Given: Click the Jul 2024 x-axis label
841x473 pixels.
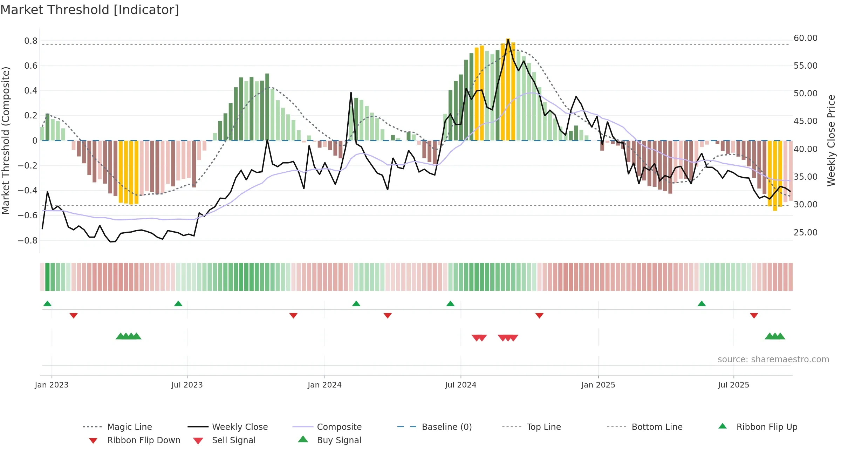Looking at the screenshot, I should coord(461,385).
